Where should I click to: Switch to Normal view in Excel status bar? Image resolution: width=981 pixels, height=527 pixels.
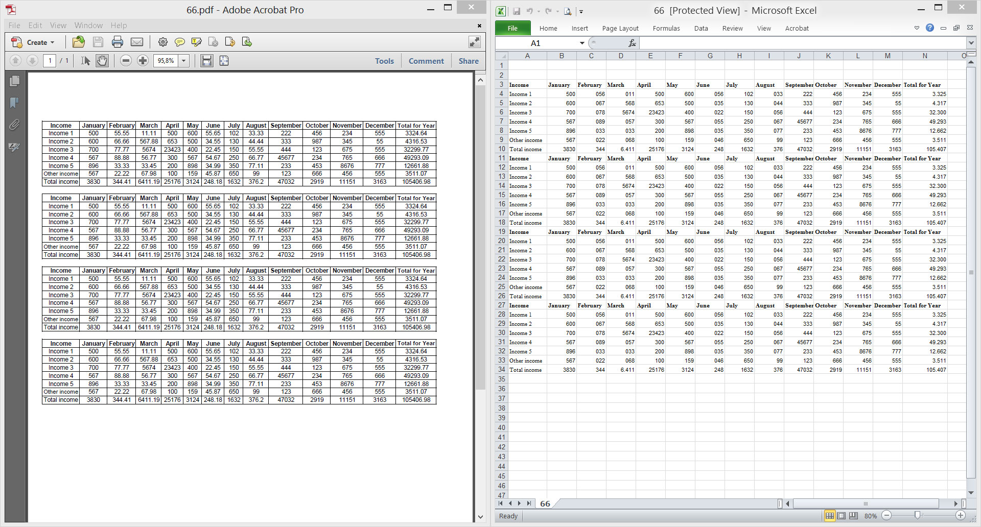(830, 516)
